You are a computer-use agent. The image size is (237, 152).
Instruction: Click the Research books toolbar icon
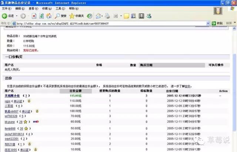pyautogui.click(x=133, y=16)
